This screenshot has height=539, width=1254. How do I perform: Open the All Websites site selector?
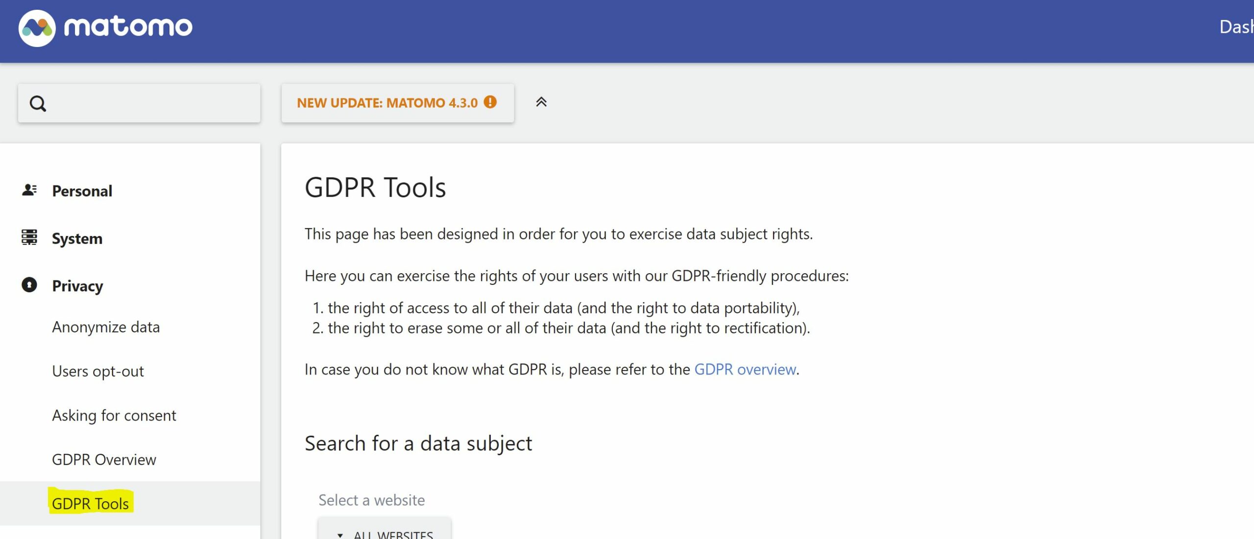point(385,534)
